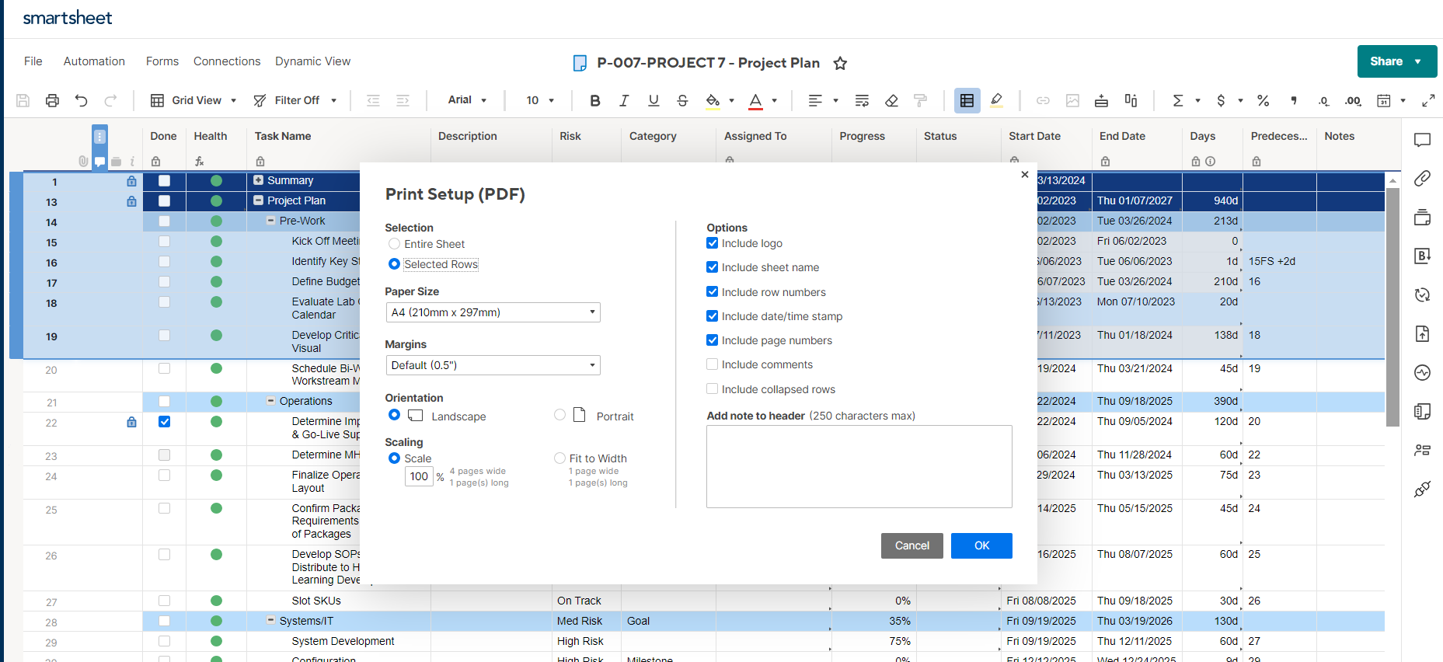
Task: Open the Automation menu
Action: (x=94, y=61)
